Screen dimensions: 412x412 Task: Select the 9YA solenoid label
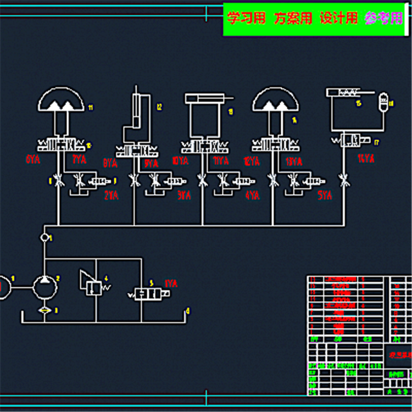tap(152, 164)
